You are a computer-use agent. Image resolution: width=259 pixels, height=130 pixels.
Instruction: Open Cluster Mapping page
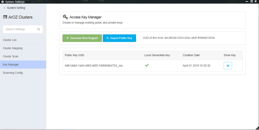[23, 48]
